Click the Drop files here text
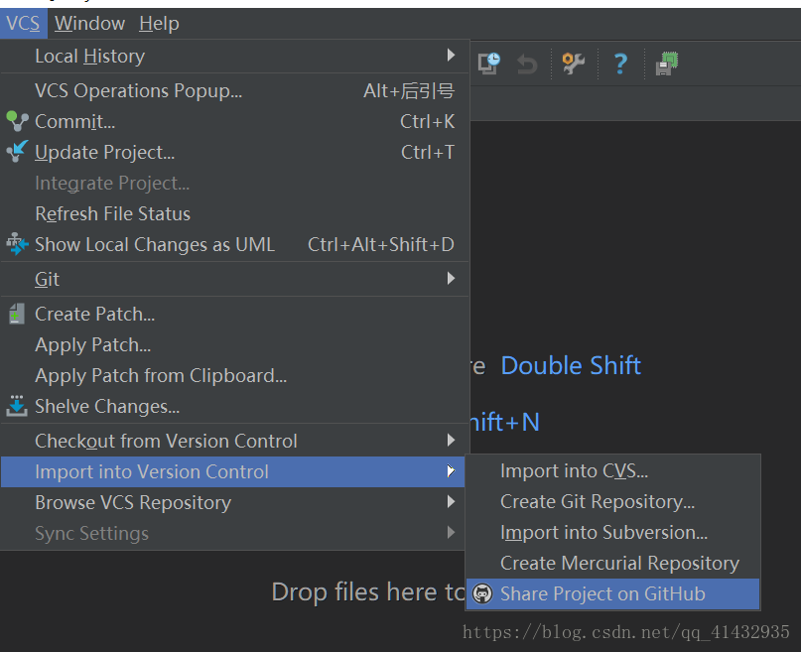 (x=368, y=592)
